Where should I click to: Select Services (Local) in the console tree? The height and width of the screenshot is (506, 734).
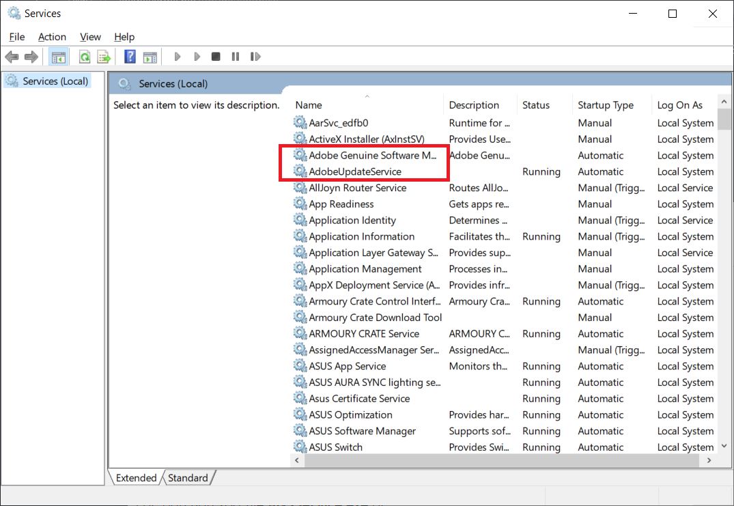point(55,81)
